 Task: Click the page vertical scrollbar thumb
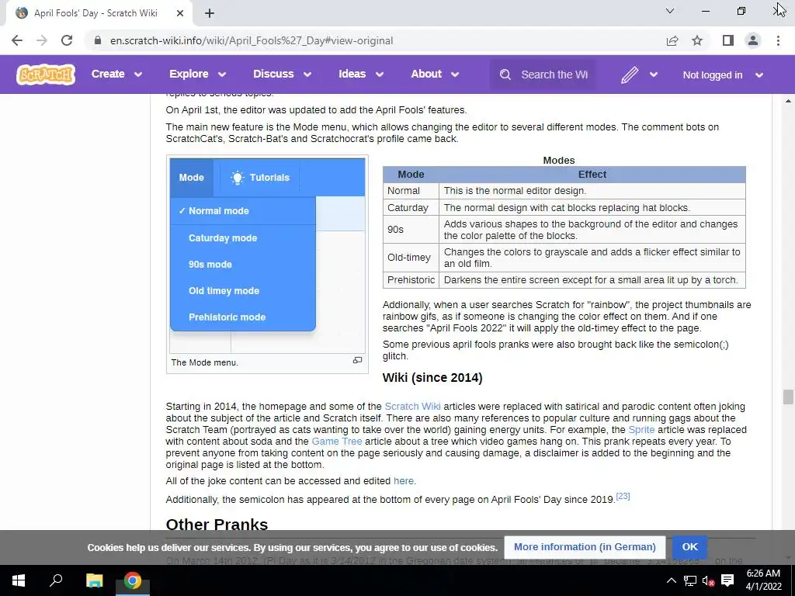click(788, 397)
